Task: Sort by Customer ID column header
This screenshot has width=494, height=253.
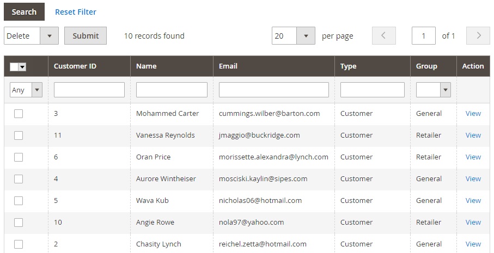Action: (75, 66)
